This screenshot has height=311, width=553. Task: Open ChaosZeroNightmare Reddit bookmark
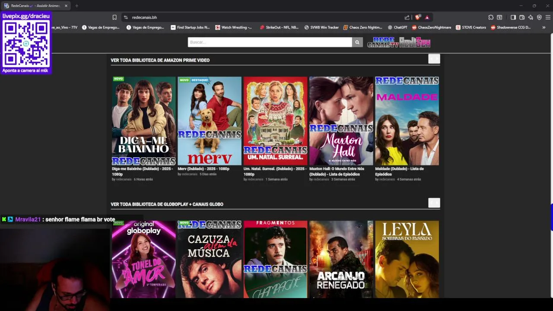(432, 27)
